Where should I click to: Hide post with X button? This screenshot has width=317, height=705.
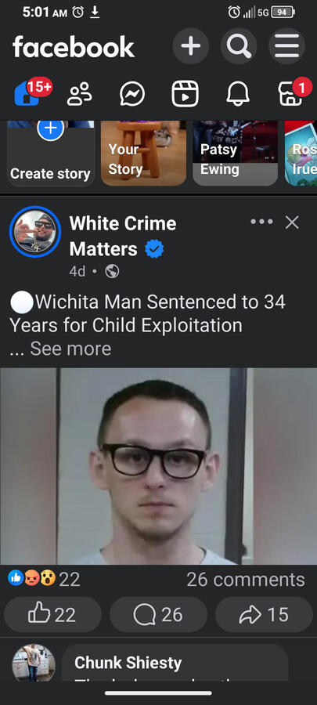coord(292,222)
